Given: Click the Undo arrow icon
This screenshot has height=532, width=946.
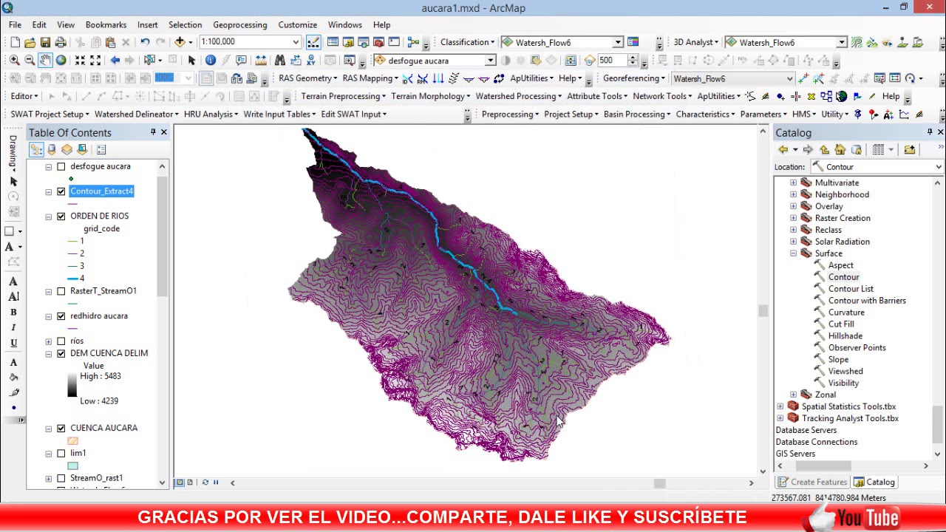Looking at the screenshot, I should point(145,42).
